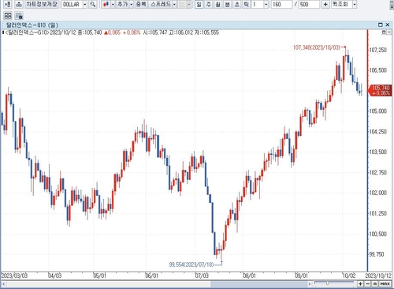394x289 pixels.
Task: Click the cloud icon in the toolbar
Action: (x=19, y=4)
